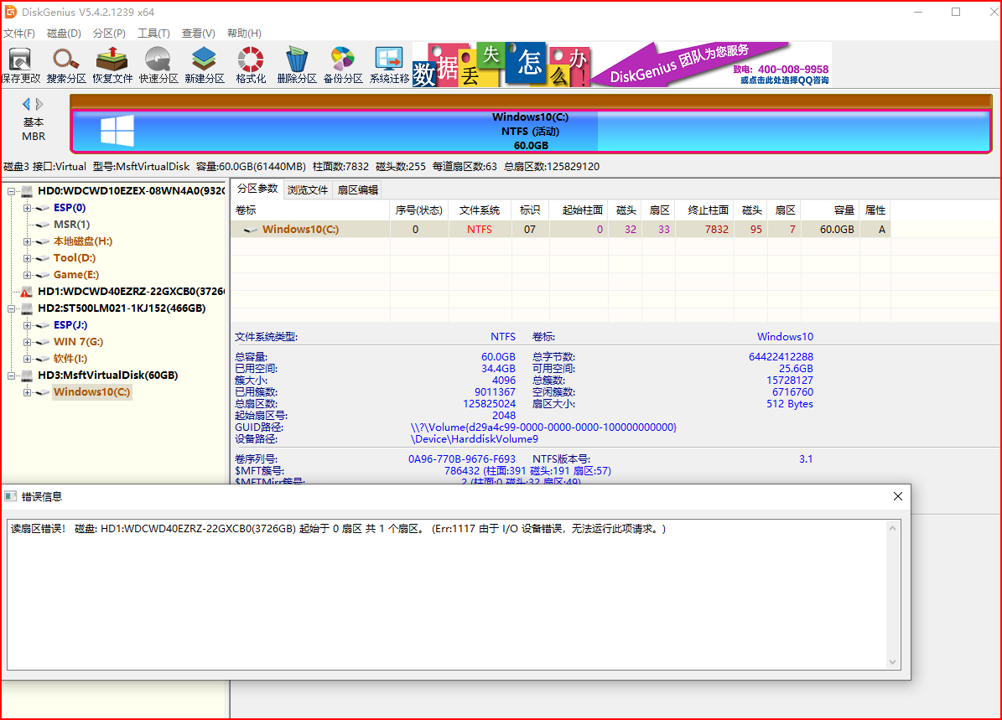Select the HD1 disk warning icon
This screenshot has height=720, width=1002.
pyautogui.click(x=26, y=292)
